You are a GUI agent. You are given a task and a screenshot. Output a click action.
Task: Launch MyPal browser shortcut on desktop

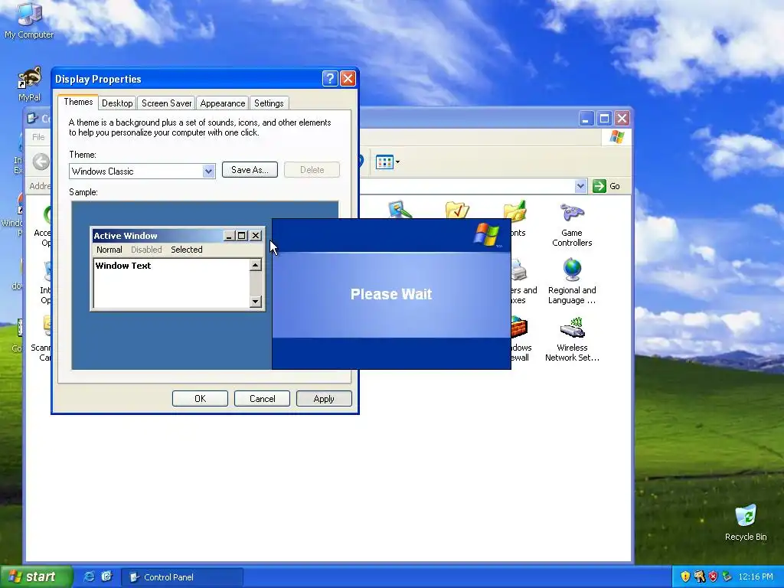30,84
